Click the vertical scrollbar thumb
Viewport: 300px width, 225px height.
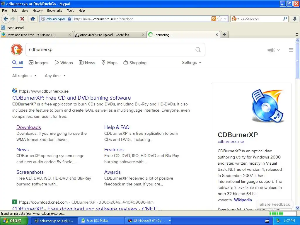tap(297, 61)
